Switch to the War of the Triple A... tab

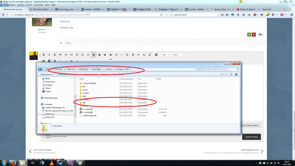[x=41, y=9]
